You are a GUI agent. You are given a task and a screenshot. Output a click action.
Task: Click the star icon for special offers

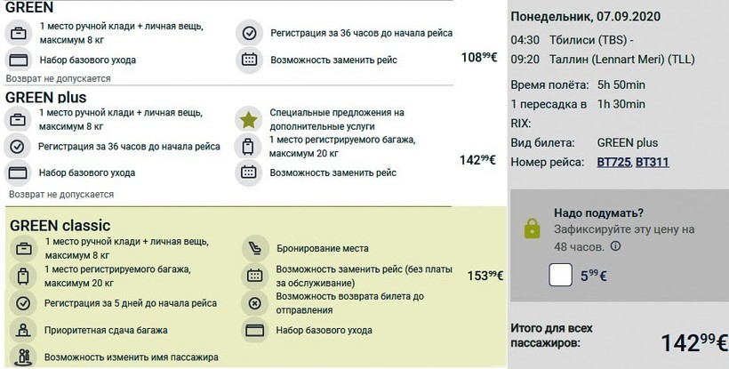(x=249, y=120)
